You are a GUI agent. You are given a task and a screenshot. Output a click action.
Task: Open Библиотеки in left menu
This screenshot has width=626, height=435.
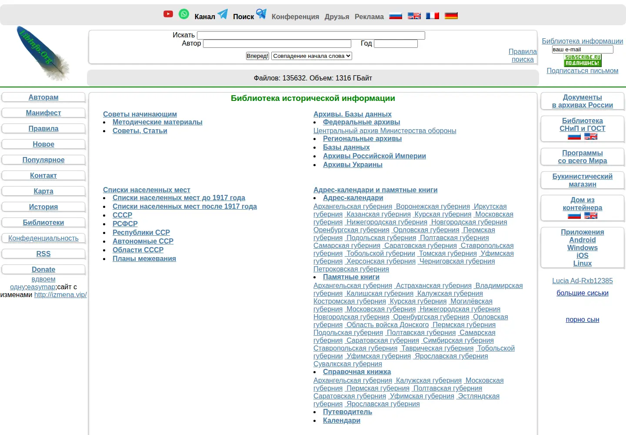[43, 223]
